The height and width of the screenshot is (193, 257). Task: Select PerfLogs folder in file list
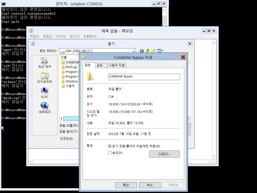pos(69,67)
